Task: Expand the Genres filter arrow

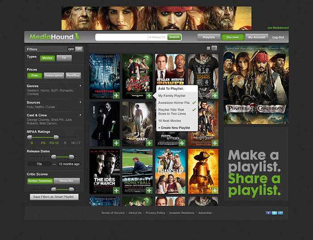Action: point(80,86)
